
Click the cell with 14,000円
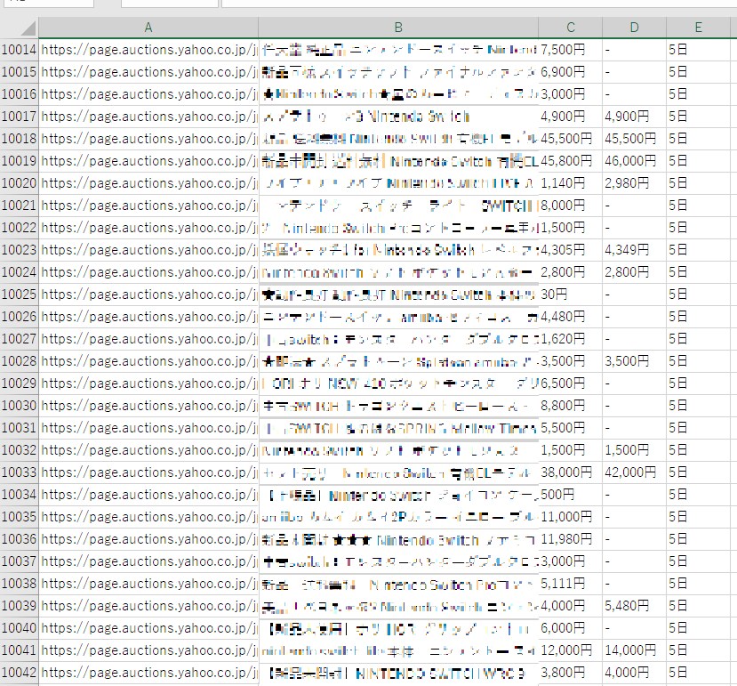tap(634, 650)
